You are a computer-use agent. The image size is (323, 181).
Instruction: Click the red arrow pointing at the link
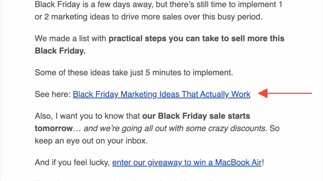click(285, 93)
